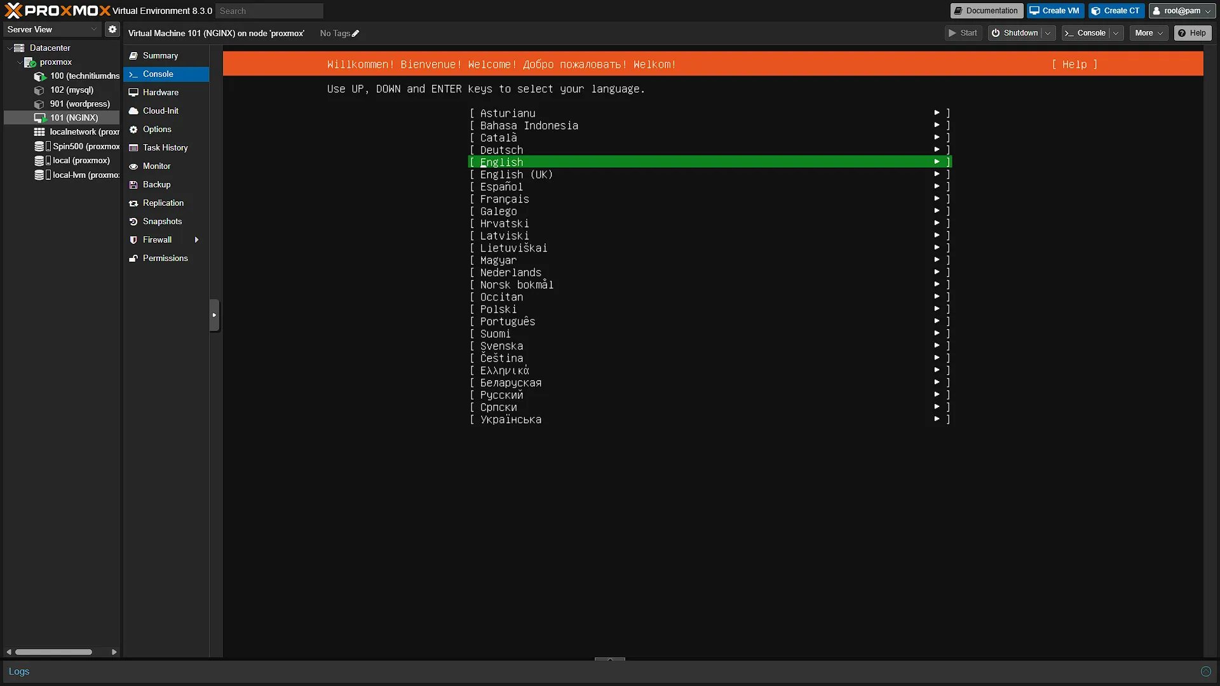
Task: Open the Replication tab
Action: coord(166,203)
